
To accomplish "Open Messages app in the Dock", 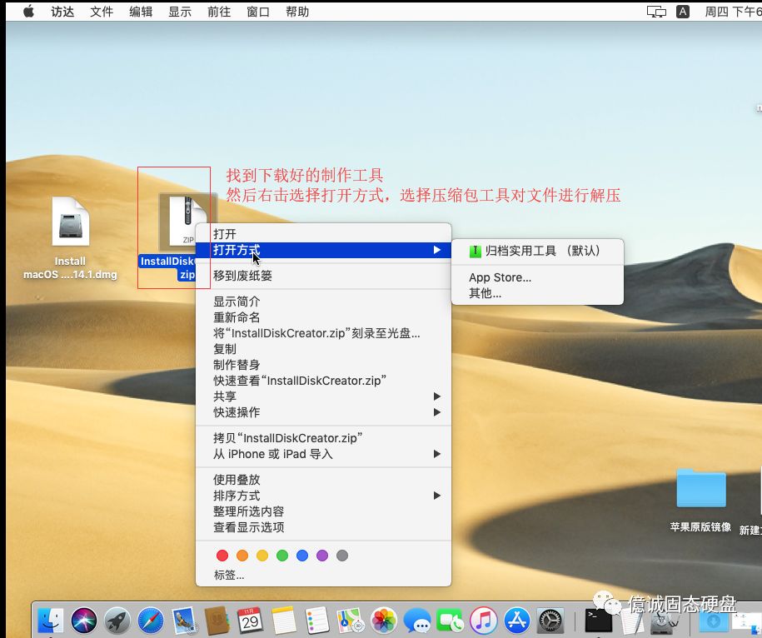I will pos(417,620).
